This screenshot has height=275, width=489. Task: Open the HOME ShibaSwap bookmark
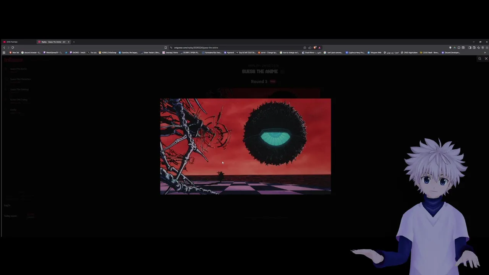pyautogui.click(x=108, y=52)
